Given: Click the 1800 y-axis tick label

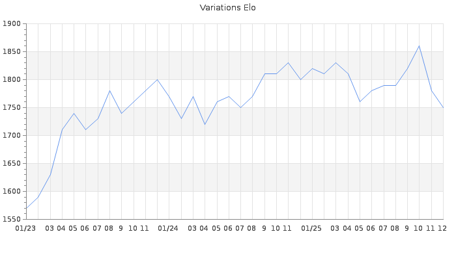Looking at the screenshot, I should [x=11, y=80].
